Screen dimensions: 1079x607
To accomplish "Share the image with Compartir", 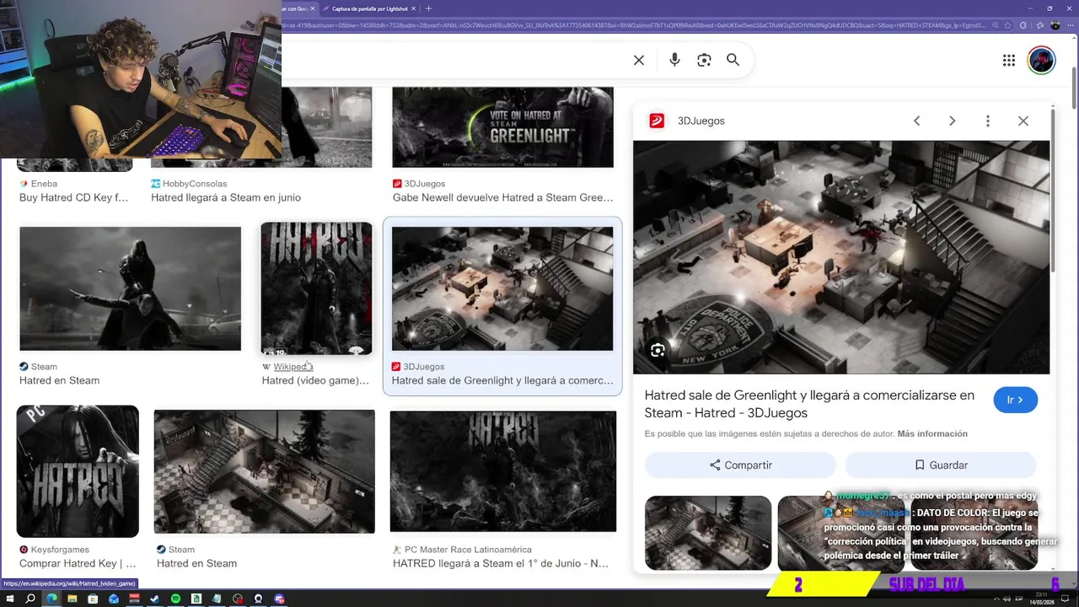I will tap(740, 465).
